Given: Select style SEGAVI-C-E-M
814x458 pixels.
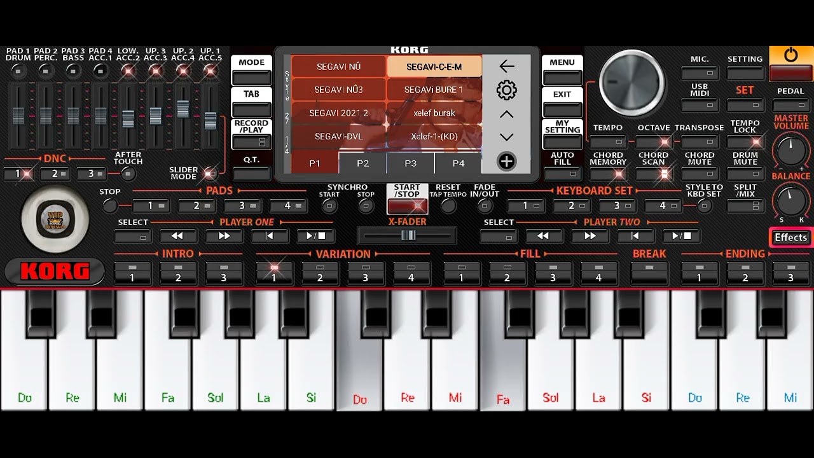Looking at the screenshot, I should (434, 67).
